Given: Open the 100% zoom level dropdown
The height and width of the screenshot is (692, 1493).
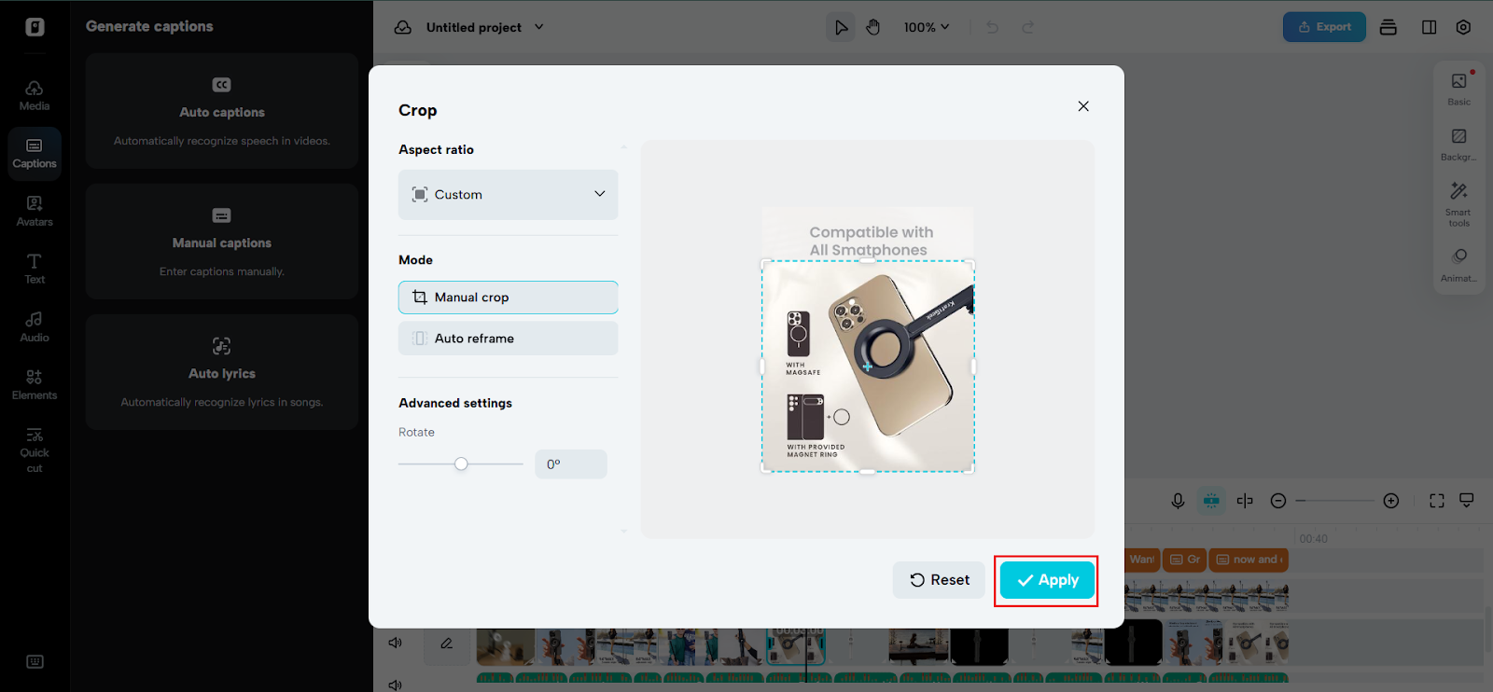Looking at the screenshot, I should click(926, 27).
